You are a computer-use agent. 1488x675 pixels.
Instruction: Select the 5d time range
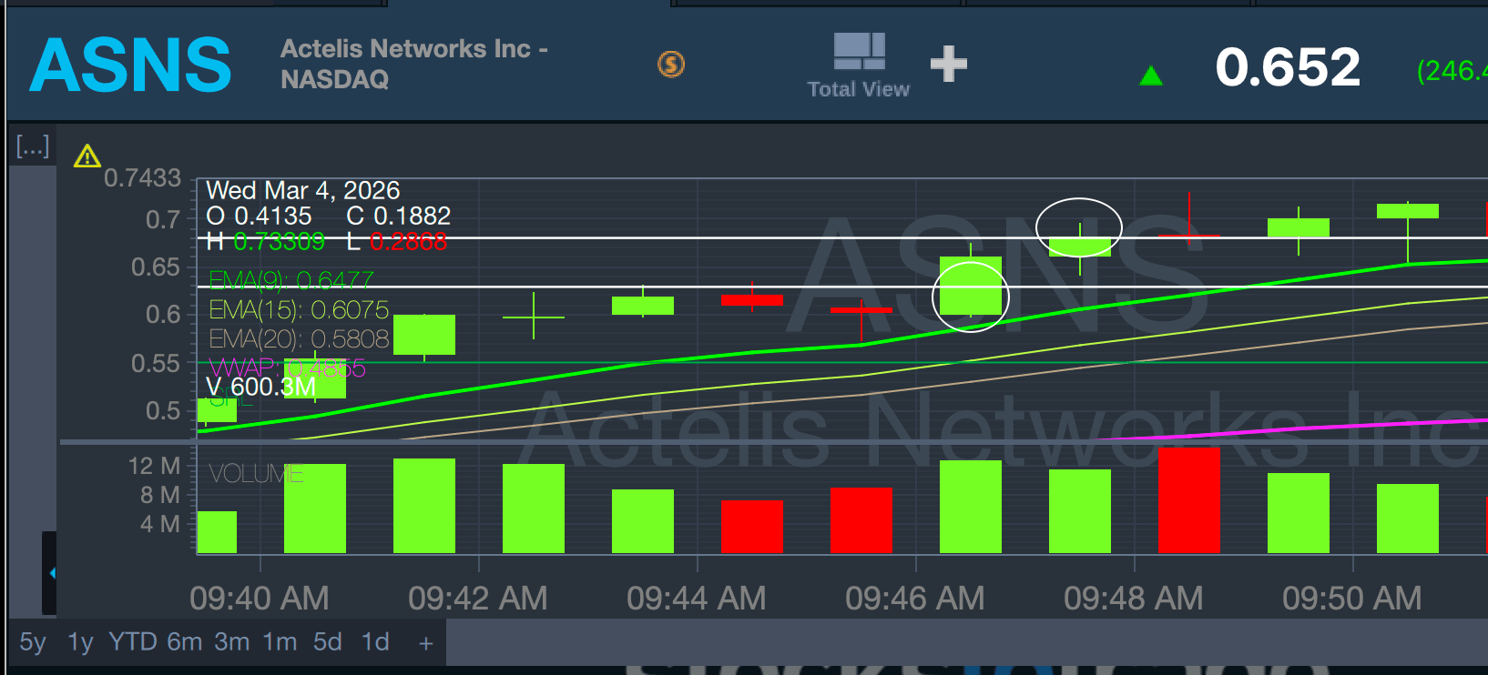click(x=328, y=642)
